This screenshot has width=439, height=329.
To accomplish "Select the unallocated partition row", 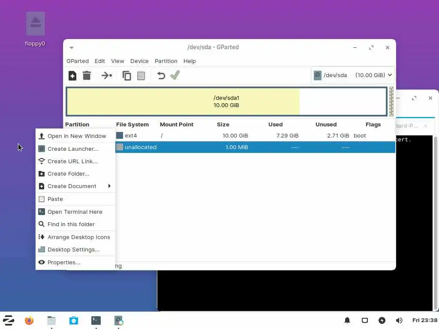I will click(256, 147).
